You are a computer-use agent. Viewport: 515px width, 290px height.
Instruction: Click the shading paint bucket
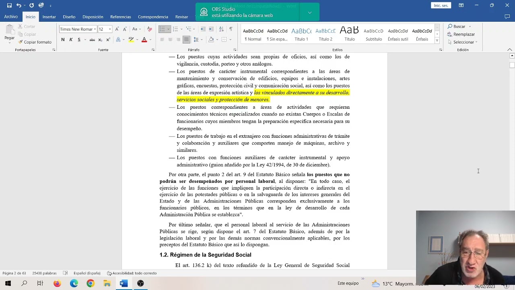[x=211, y=39]
